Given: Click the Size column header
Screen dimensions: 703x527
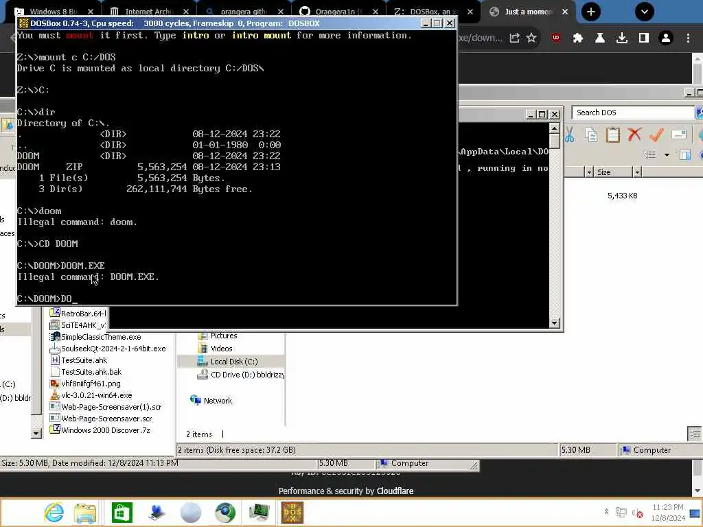Looking at the screenshot, I should tap(613, 172).
